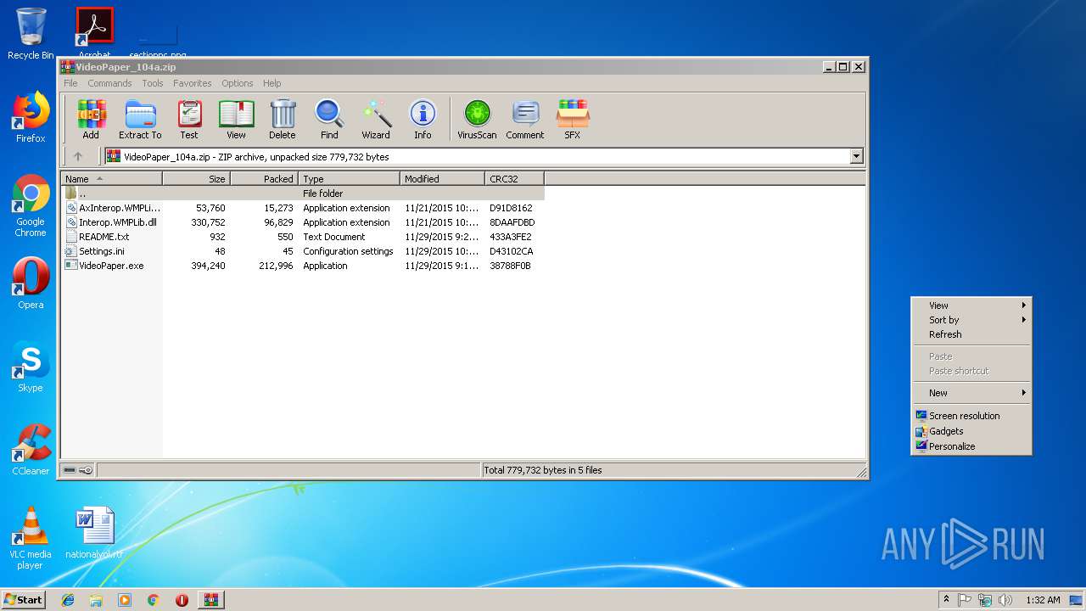Open the Recycle Bin desktop icon
The height and width of the screenshot is (611, 1086).
click(x=31, y=34)
